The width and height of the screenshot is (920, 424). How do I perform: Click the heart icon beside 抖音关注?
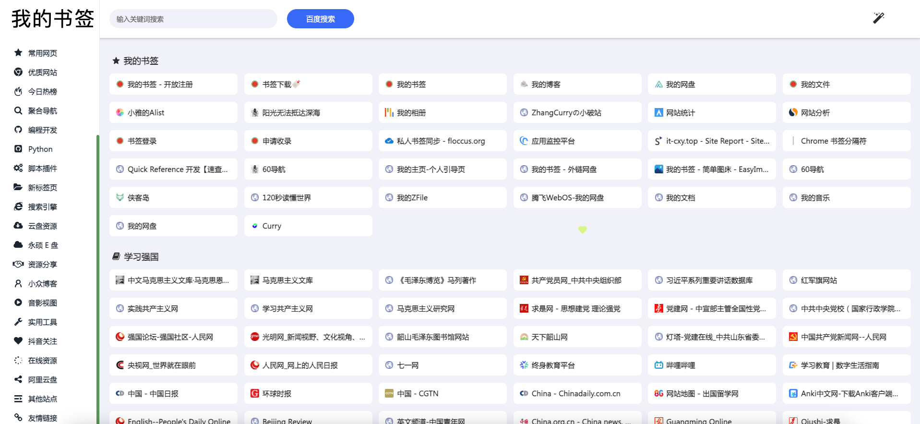point(18,341)
